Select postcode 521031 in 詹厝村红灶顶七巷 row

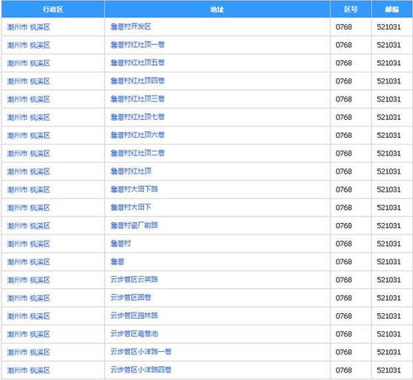[x=388, y=117]
